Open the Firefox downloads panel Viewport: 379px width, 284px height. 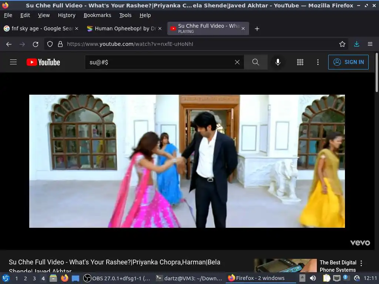(356, 44)
